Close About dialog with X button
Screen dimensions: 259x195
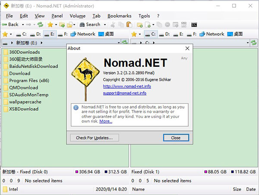[x=187, y=48]
